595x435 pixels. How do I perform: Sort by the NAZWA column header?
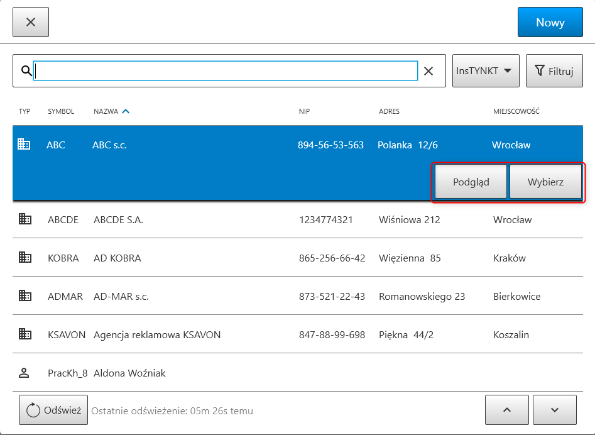pos(106,111)
